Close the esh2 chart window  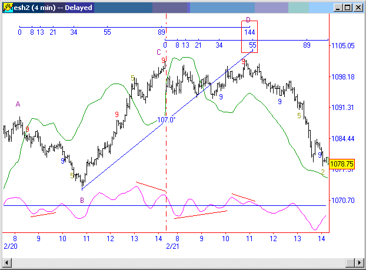point(358,8)
